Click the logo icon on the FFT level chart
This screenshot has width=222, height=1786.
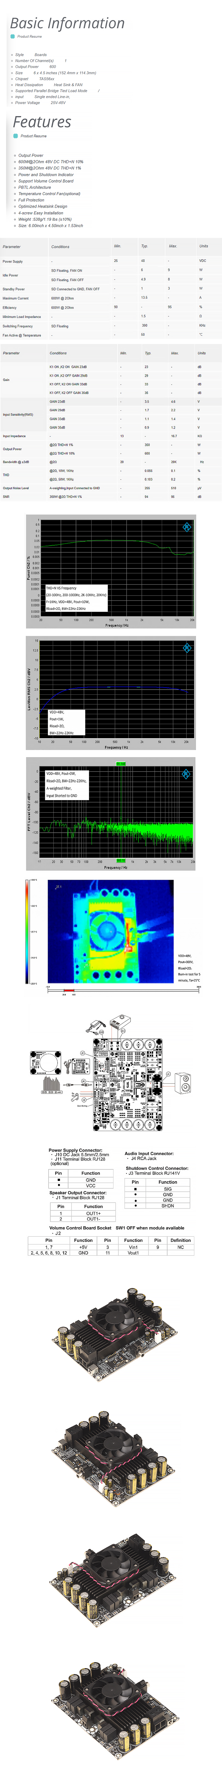pyautogui.click(x=185, y=774)
